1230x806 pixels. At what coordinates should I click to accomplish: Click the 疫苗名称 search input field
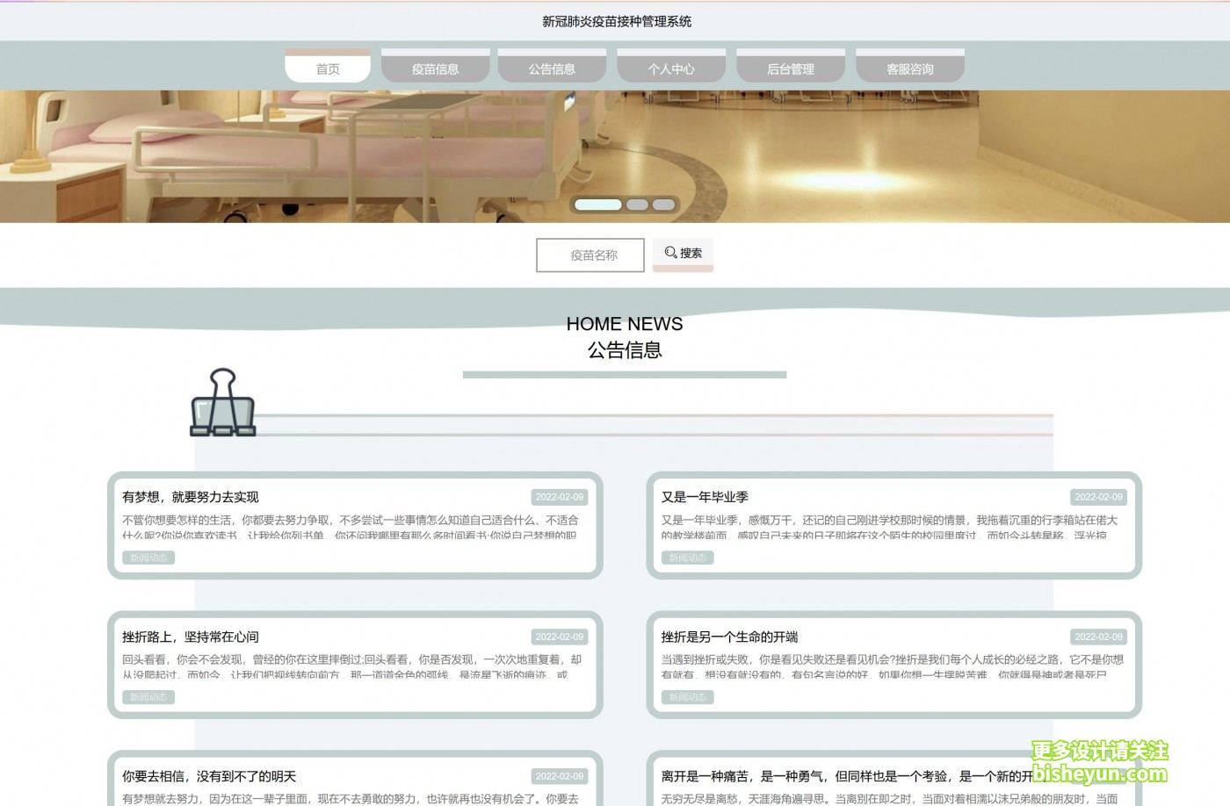click(590, 255)
